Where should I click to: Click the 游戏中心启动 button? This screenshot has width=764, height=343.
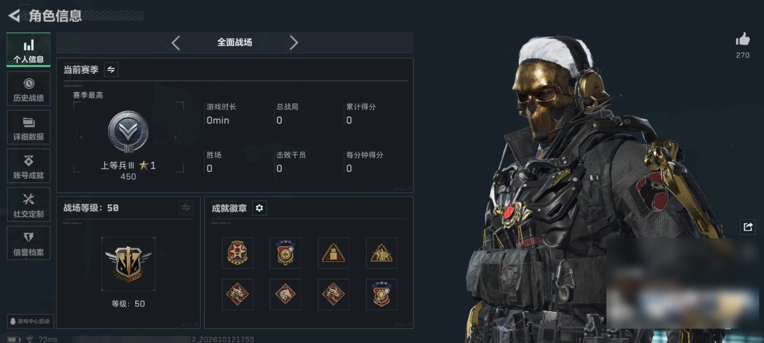[x=30, y=321]
